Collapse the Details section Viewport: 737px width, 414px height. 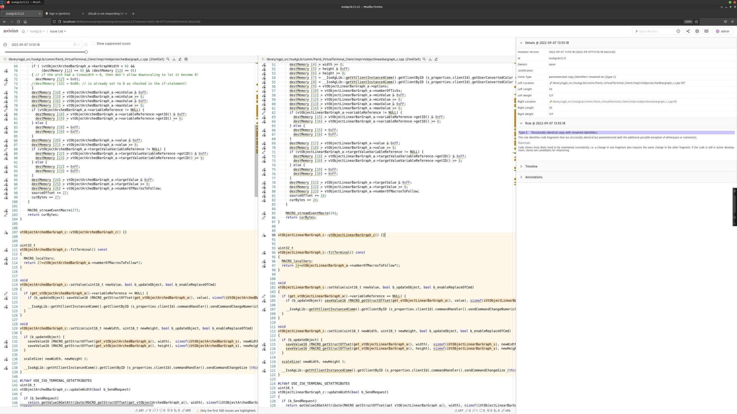pos(521,43)
